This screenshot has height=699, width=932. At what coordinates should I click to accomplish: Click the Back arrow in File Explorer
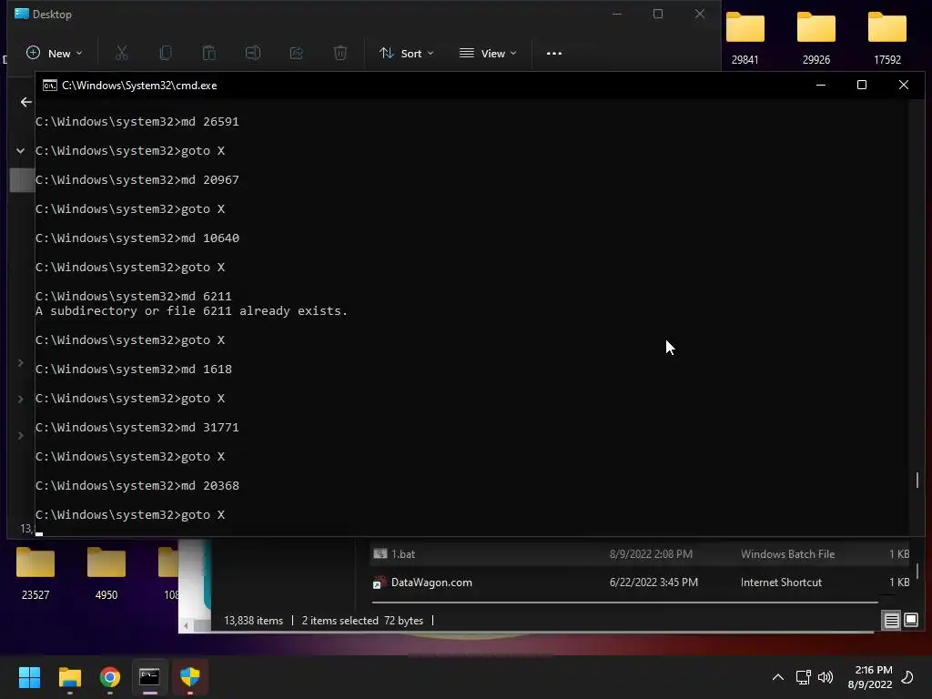click(x=26, y=102)
